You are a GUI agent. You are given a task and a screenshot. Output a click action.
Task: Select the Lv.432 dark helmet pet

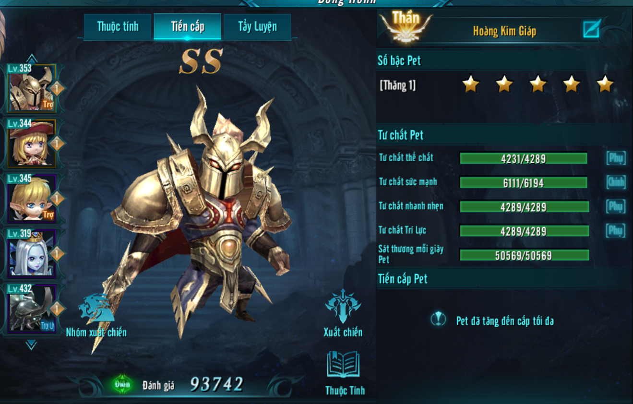click(x=32, y=309)
